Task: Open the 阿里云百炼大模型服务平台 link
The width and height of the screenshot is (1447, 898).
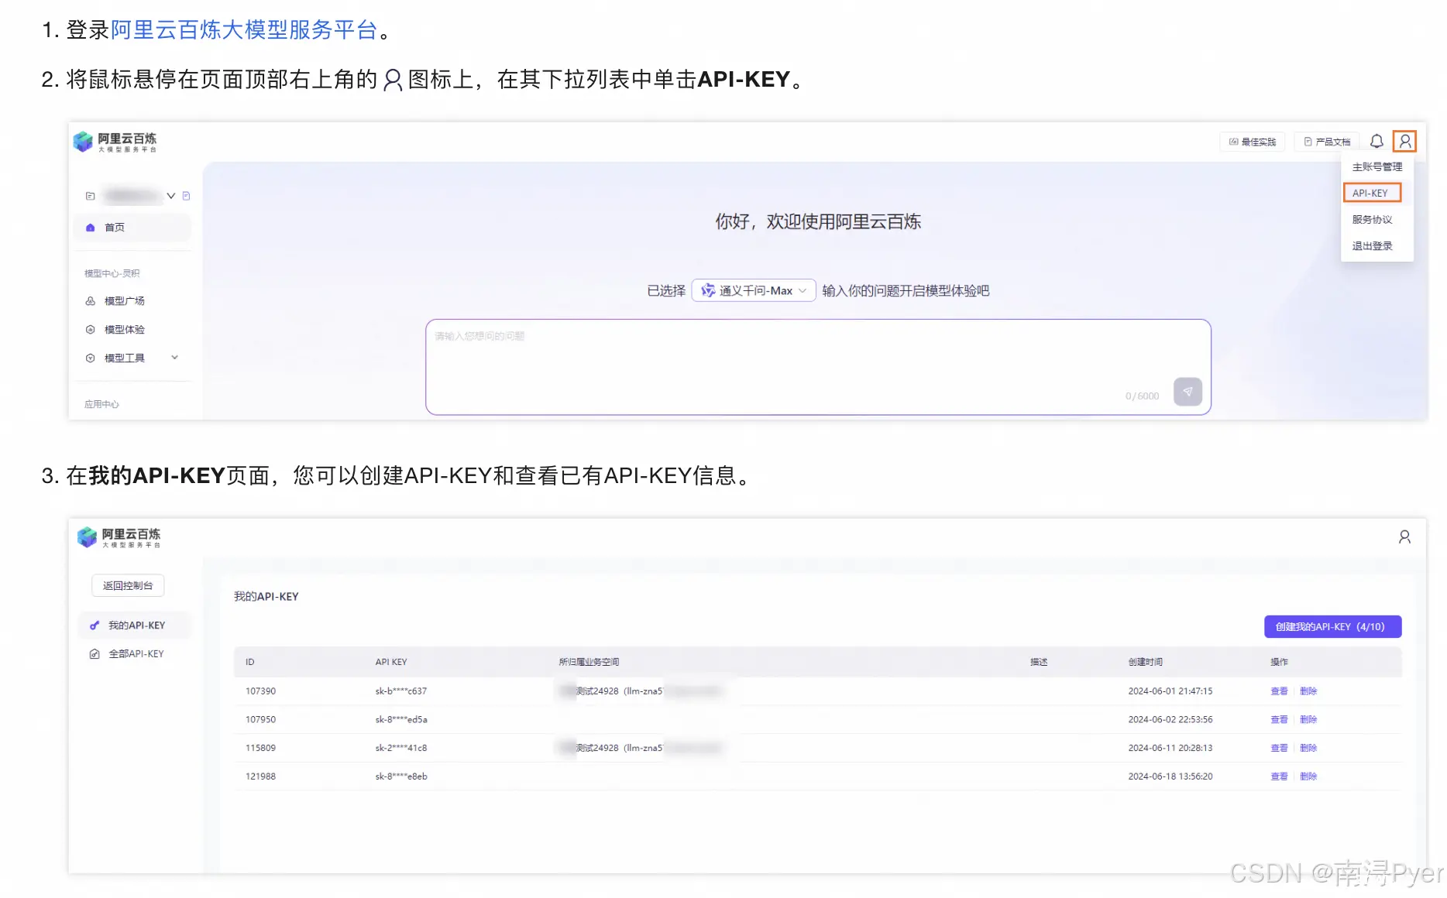Action: point(244,29)
